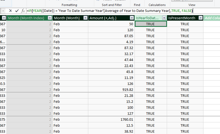Select the Amount (+,Adj.) column header

pos(109,18)
